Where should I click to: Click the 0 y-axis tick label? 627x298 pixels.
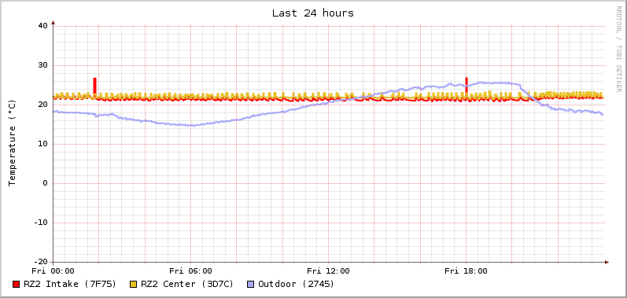(45, 184)
